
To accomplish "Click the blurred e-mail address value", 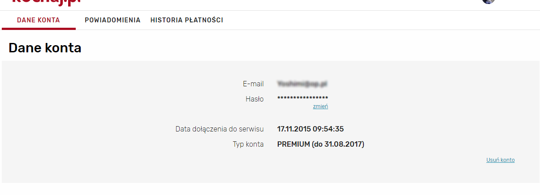I will (303, 84).
